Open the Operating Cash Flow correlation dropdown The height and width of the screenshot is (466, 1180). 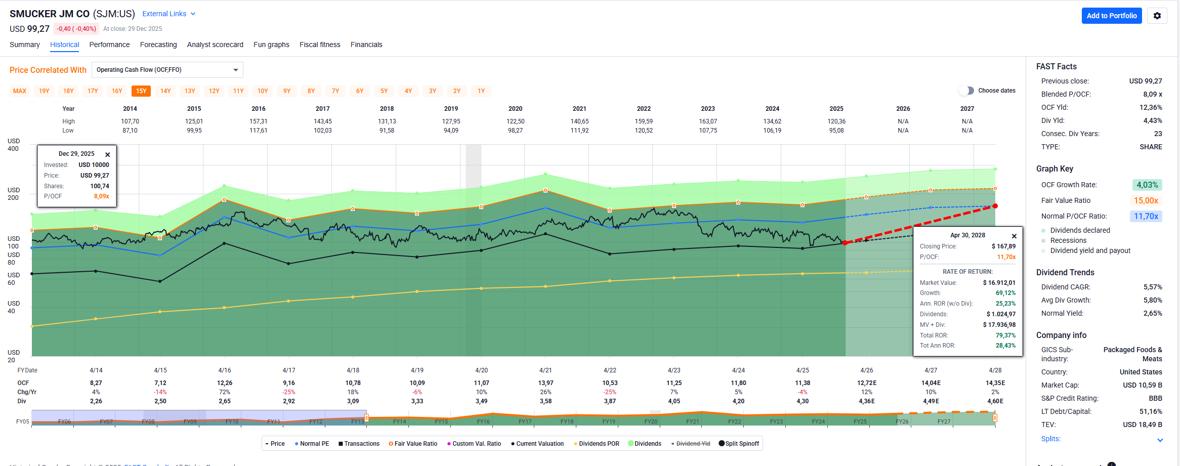coord(167,70)
